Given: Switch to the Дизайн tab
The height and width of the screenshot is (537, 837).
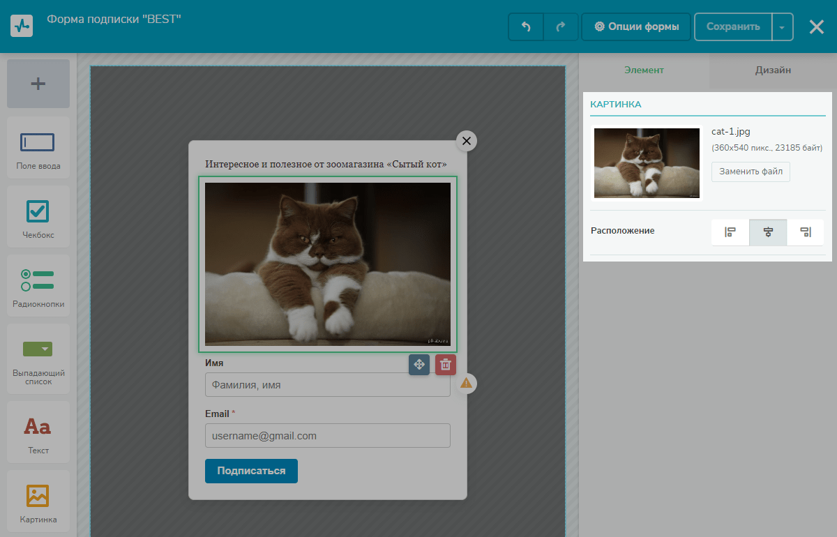Looking at the screenshot, I should point(773,70).
